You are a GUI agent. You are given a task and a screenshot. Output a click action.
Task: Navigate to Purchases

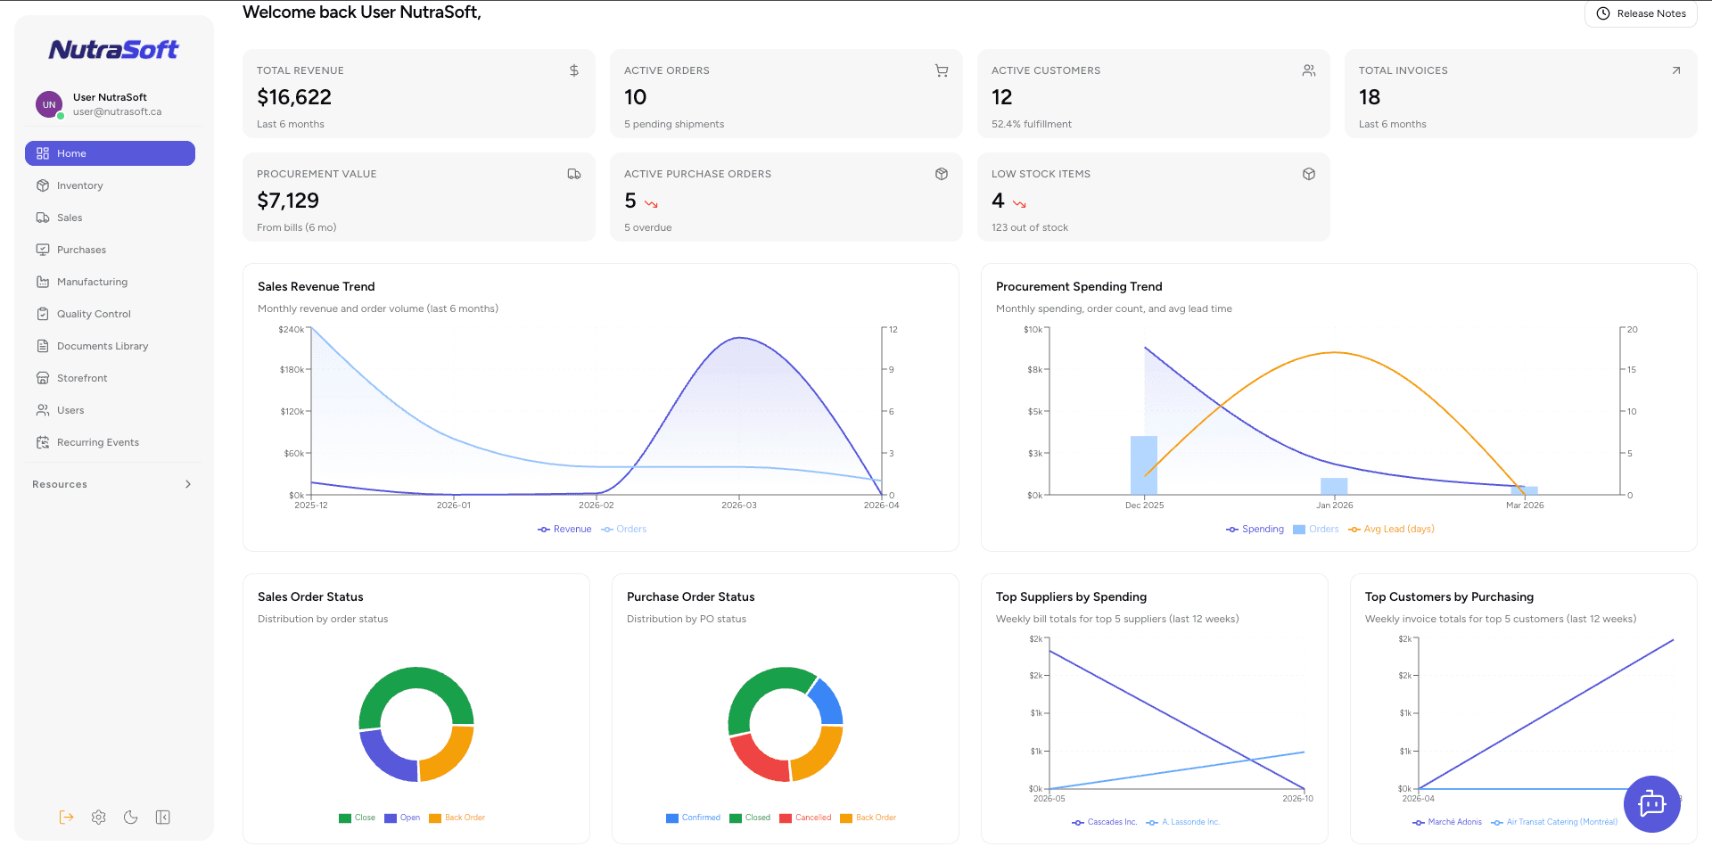(110, 250)
